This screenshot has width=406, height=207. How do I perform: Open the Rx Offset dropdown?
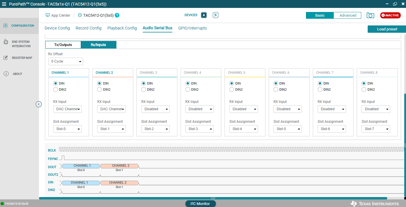pos(66,61)
